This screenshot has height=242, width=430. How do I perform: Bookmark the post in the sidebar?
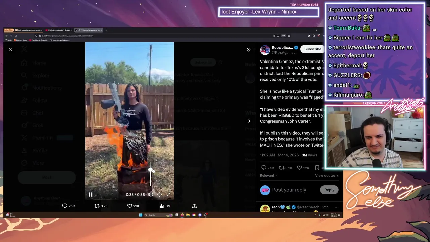(317, 168)
